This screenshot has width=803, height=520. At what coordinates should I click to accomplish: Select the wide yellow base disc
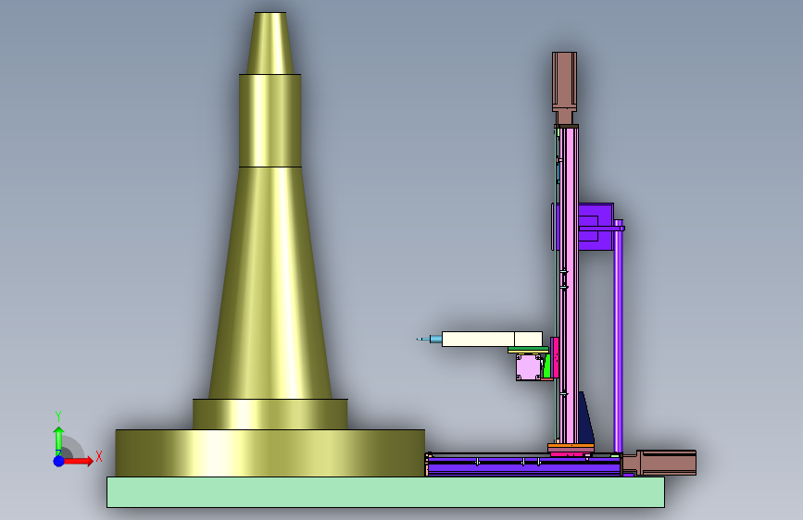point(270,453)
